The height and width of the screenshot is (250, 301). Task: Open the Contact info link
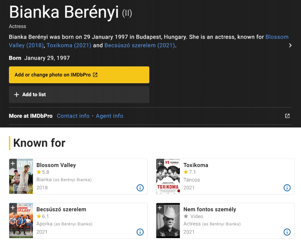[73, 116]
